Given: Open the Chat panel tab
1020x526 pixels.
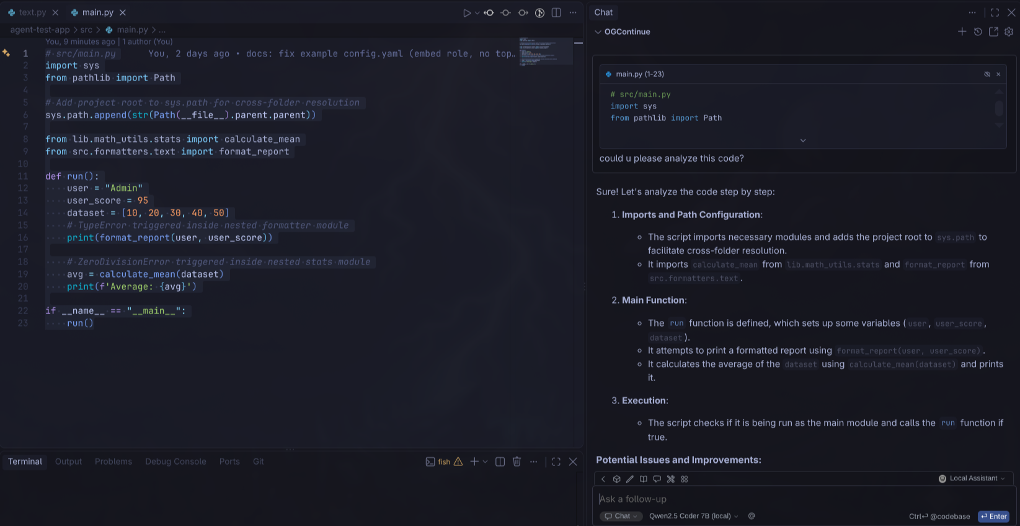Looking at the screenshot, I should [x=603, y=12].
